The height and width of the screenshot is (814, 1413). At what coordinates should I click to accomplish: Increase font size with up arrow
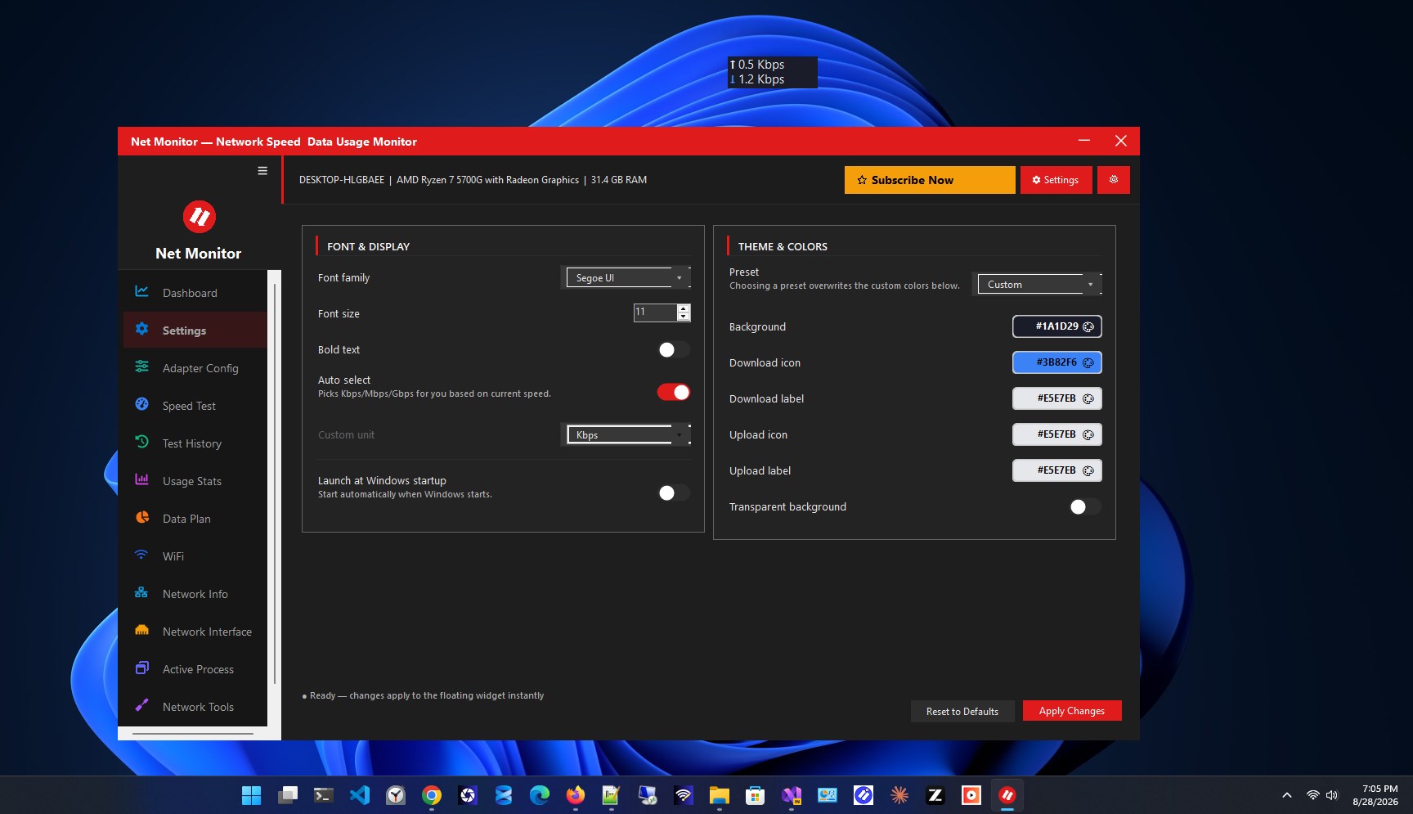click(x=684, y=308)
